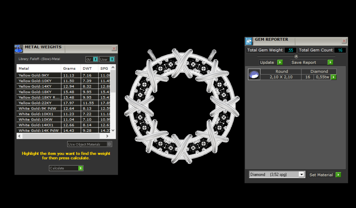Click the green arrow beside Save Report
This screenshot has width=356, height=208.
pos(330,62)
